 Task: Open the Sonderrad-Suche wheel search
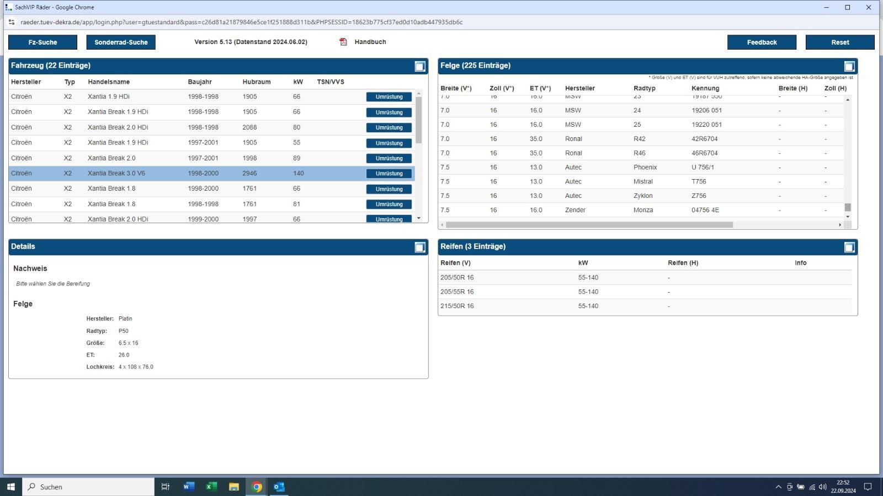pos(121,42)
